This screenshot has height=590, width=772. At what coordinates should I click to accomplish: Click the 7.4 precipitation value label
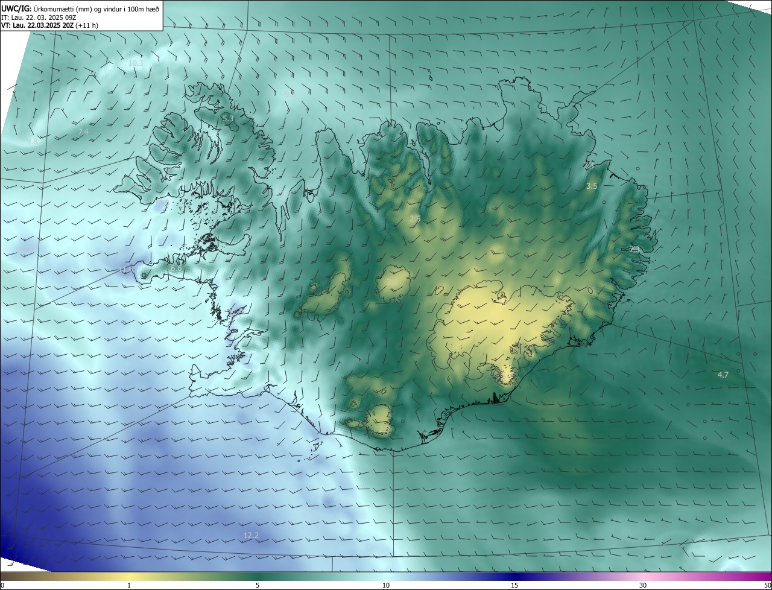83,132
